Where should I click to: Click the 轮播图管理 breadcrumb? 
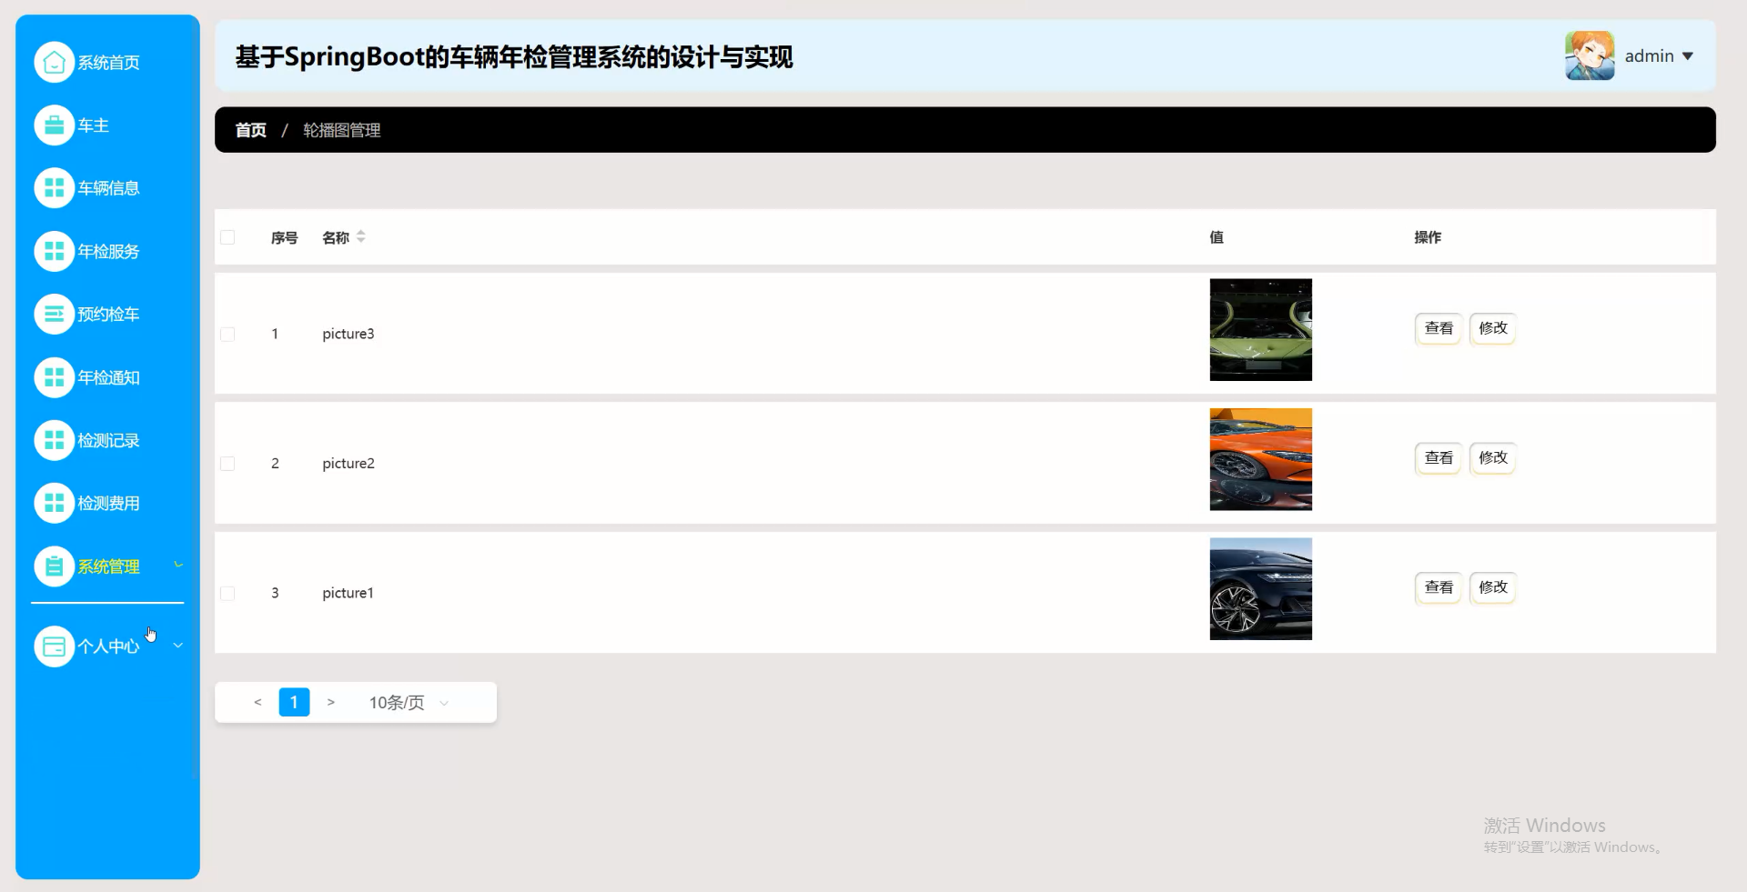tap(342, 130)
